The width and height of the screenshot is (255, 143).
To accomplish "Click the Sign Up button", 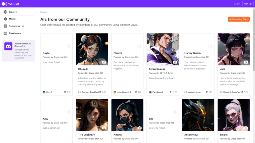I will tap(248, 4).
